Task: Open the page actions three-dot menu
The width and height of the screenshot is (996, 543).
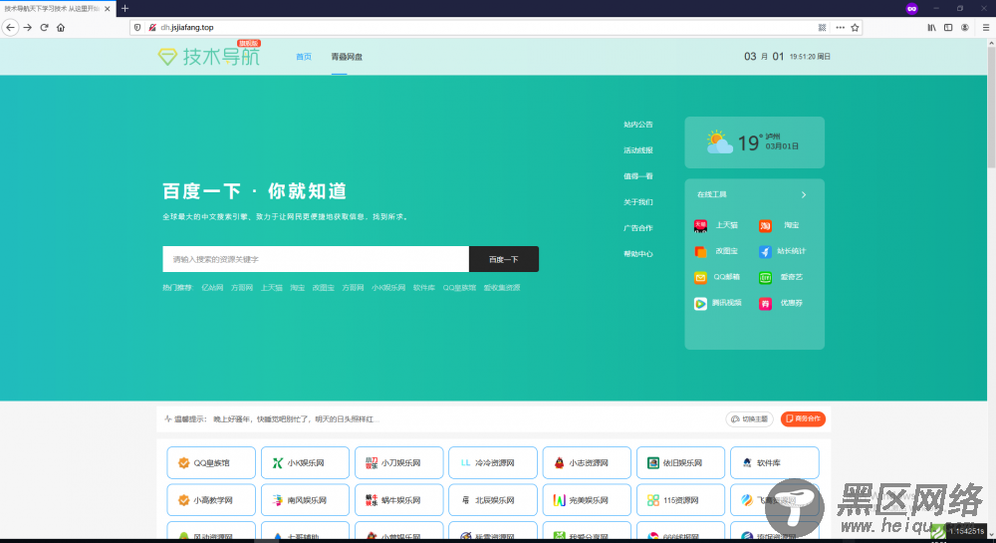Action: (x=840, y=27)
